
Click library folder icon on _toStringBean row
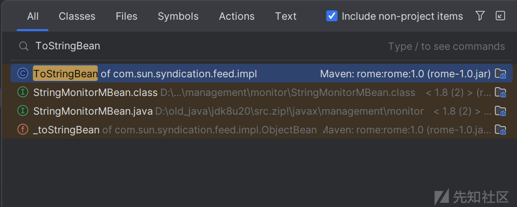click(x=500, y=130)
